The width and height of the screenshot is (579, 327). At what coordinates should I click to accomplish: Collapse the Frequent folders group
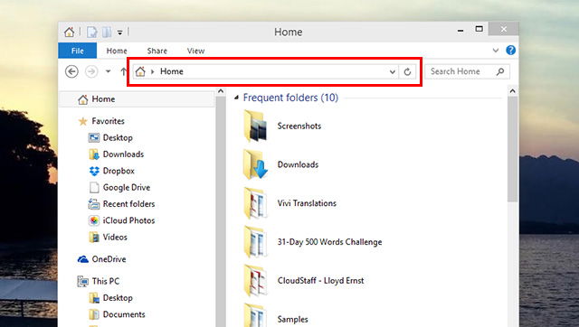point(237,98)
